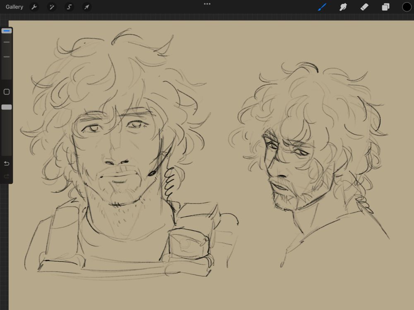Open the Layers panel
414x310 pixels.
pyautogui.click(x=385, y=7)
